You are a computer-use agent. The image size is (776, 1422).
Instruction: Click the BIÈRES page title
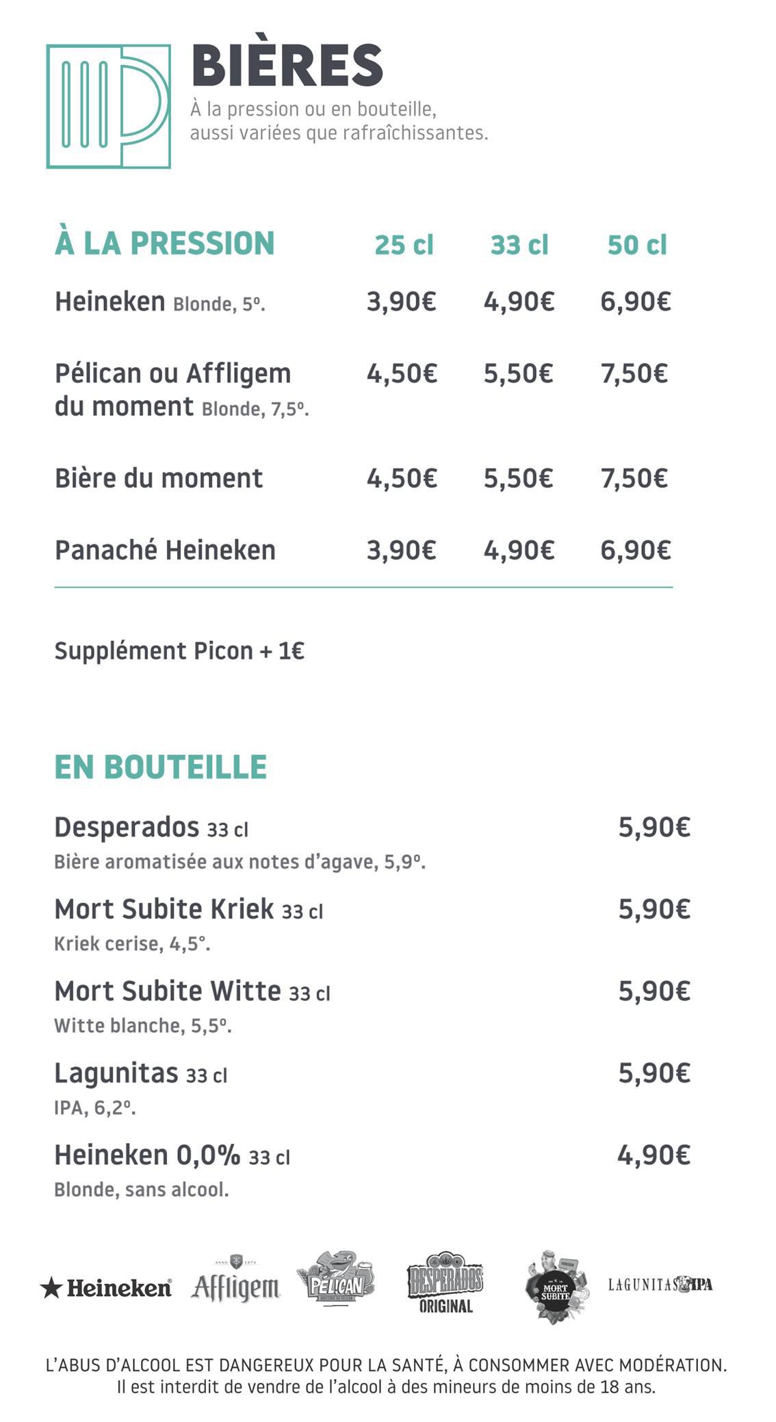(287, 66)
